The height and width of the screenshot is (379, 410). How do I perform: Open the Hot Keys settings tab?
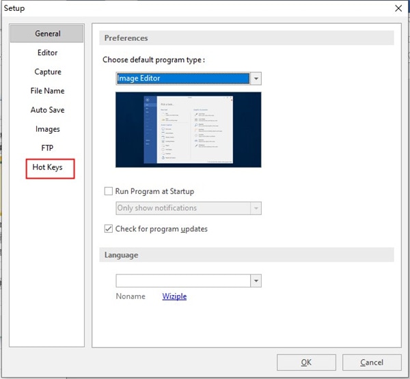tap(48, 167)
